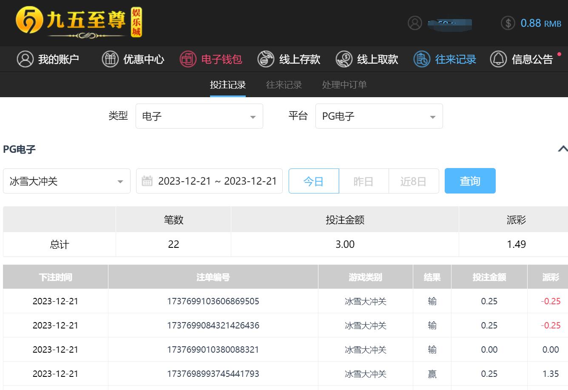Click the profile avatar icon in header
Viewport: 568px width, 390px height.
(x=415, y=23)
